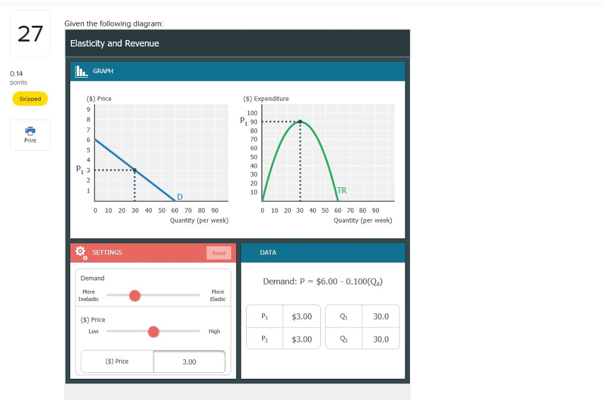
Task: Click the peak point on the TR curve
Action: click(300, 121)
